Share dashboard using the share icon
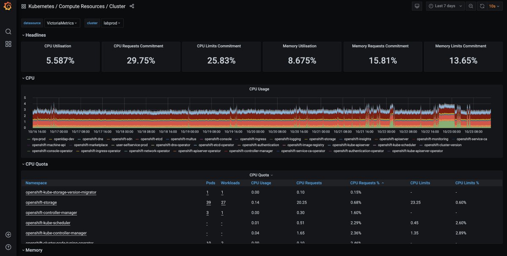The width and height of the screenshot is (507, 256). tap(132, 6)
